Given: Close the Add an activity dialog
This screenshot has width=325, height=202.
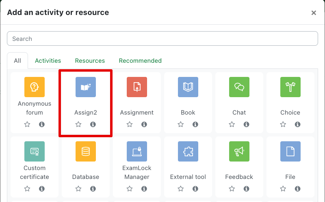Looking at the screenshot, I should pyautogui.click(x=314, y=13).
